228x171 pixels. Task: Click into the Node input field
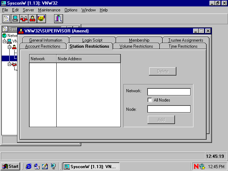pyautogui.click(x=169, y=109)
